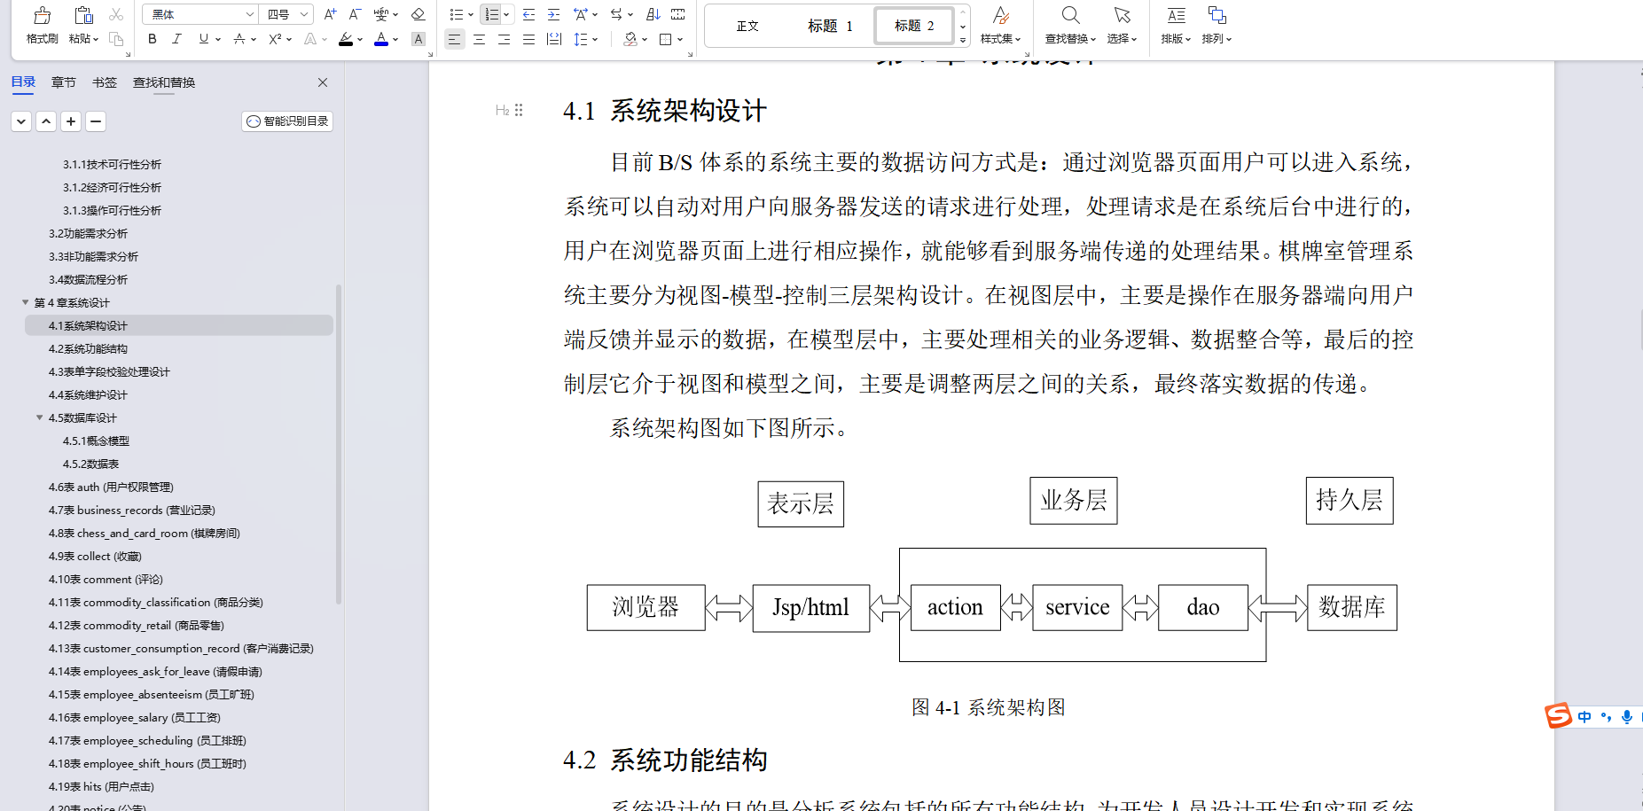This screenshot has width=1643, height=811.
Task: Toggle italic formatting
Action: [x=176, y=39]
